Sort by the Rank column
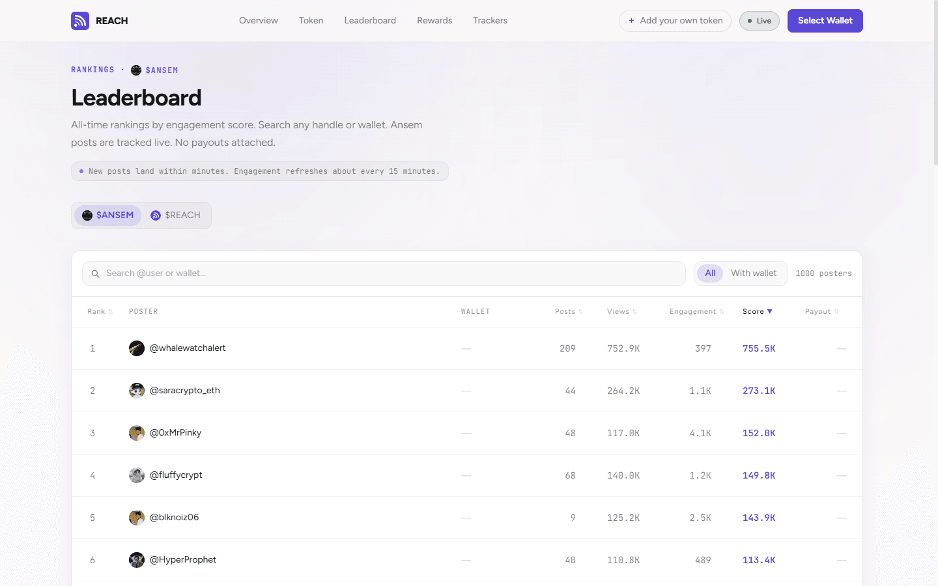This screenshot has height=586, width=938. [x=100, y=312]
